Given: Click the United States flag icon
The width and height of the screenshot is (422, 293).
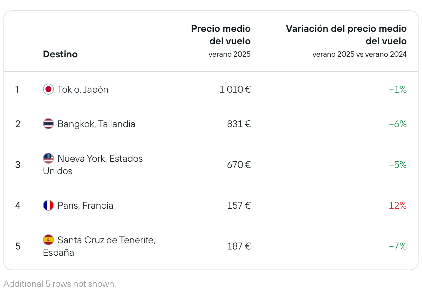Looking at the screenshot, I should (48, 159).
